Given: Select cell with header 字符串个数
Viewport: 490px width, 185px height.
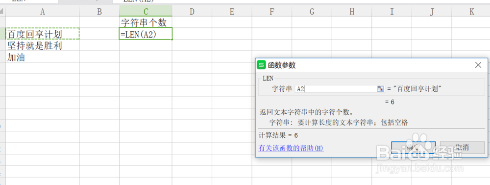Looking at the screenshot, I should [x=146, y=22].
